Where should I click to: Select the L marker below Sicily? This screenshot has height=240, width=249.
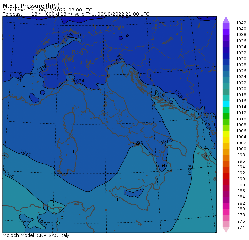[118, 200]
